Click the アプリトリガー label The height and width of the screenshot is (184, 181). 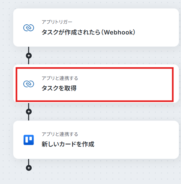click(x=57, y=22)
